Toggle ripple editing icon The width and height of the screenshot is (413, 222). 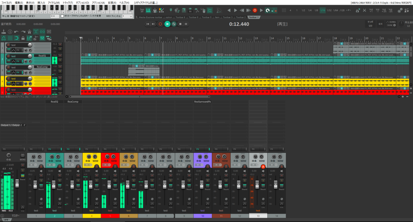click(x=49, y=32)
